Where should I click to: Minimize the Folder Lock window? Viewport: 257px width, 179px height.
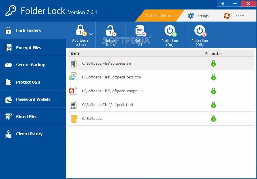pos(235,4)
